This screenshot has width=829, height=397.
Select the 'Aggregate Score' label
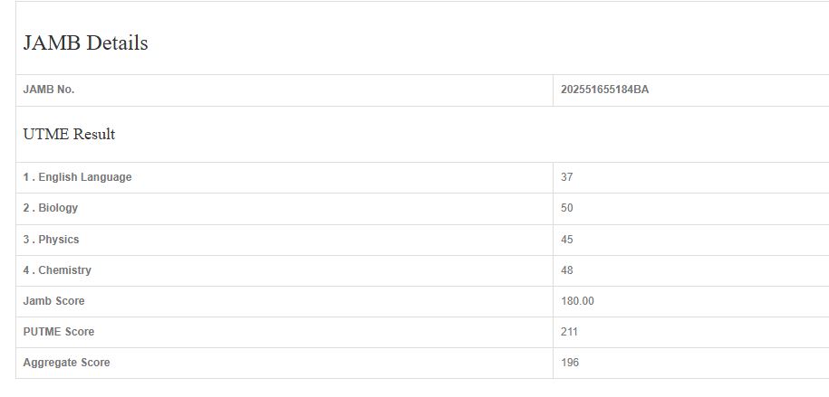tap(66, 363)
